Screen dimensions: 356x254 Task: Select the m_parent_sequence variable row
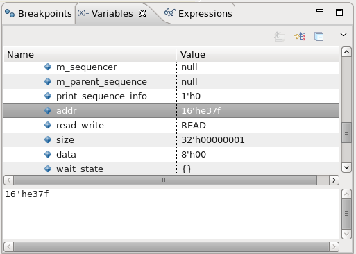(x=171, y=82)
